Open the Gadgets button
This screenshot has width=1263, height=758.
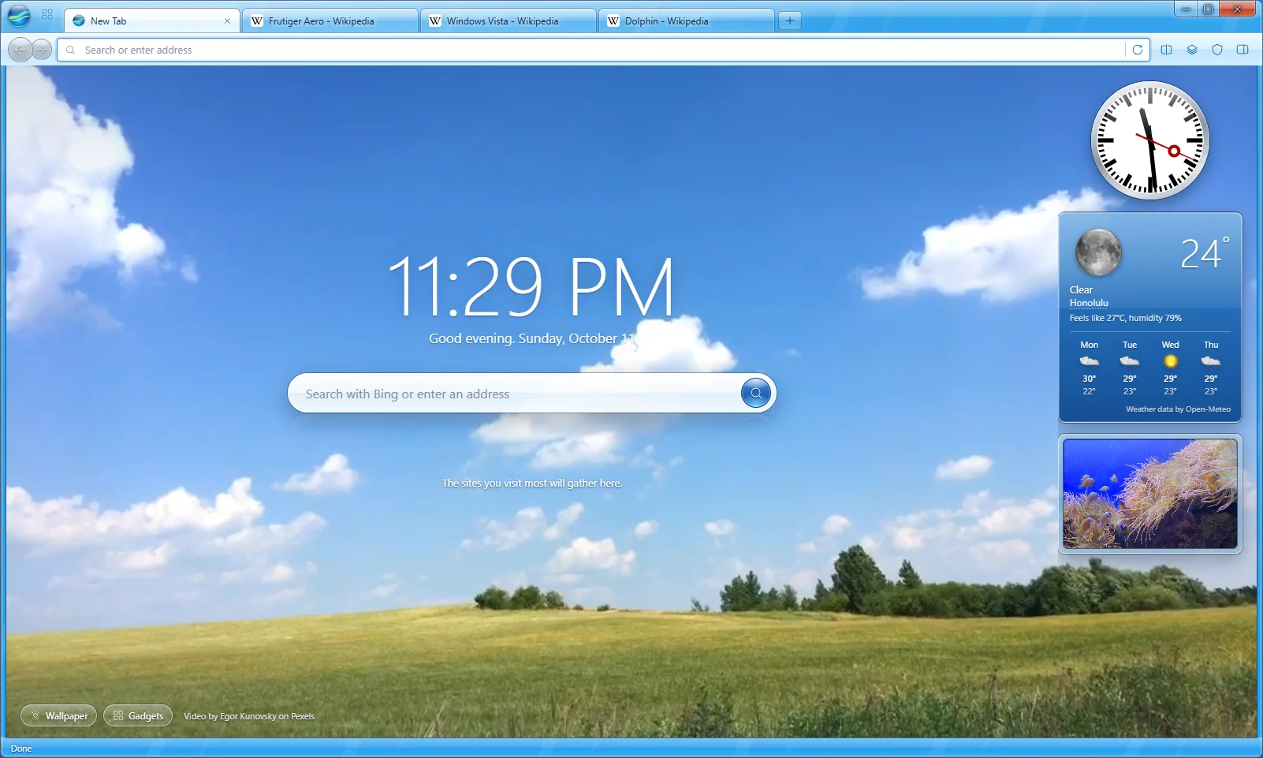pos(138,715)
